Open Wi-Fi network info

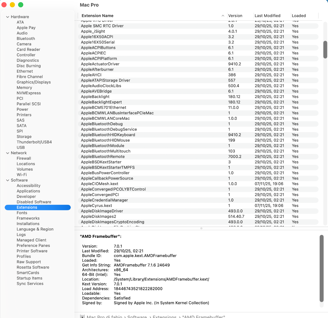[22, 175]
